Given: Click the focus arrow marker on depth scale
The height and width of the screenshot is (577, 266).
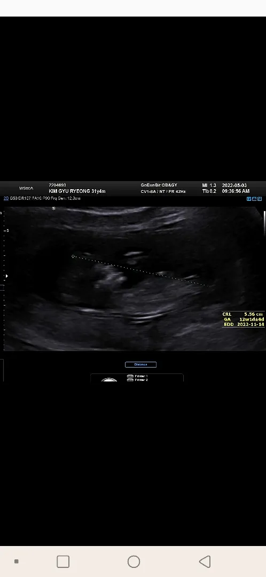Looking at the screenshot, I should click(x=6, y=276).
